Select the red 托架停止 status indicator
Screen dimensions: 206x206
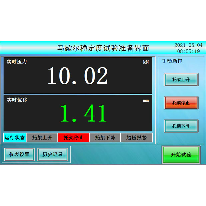pyautogui.click(x=74, y=138)
